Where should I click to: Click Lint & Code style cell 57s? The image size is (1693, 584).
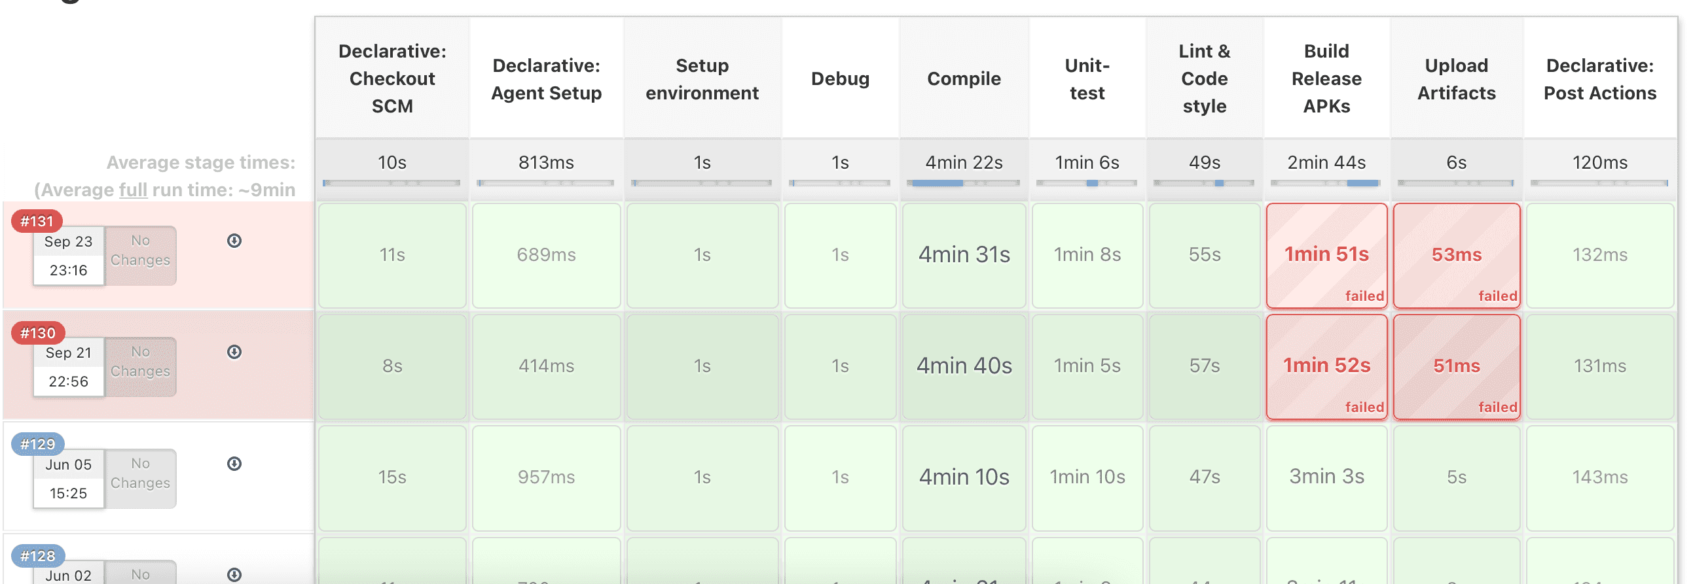pyautogui.click(x=1204, y=367)
